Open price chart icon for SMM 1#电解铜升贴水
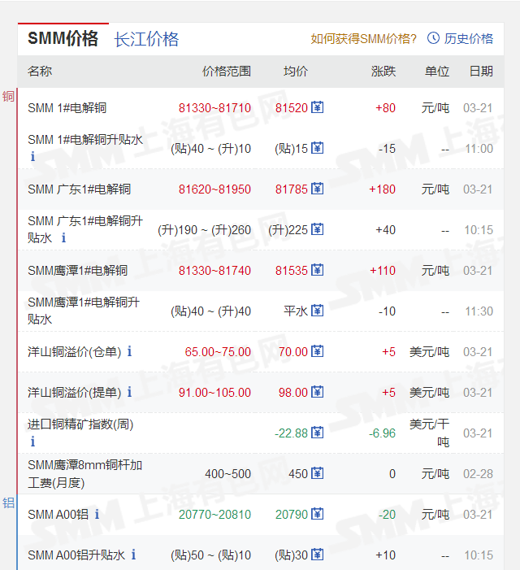Image resolution: width=520 pixels, height=570 pixels. pos(318,148)
